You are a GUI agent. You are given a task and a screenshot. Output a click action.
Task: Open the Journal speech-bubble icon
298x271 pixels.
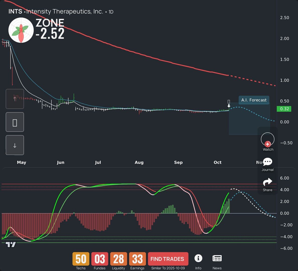click(x=267, y=162)
